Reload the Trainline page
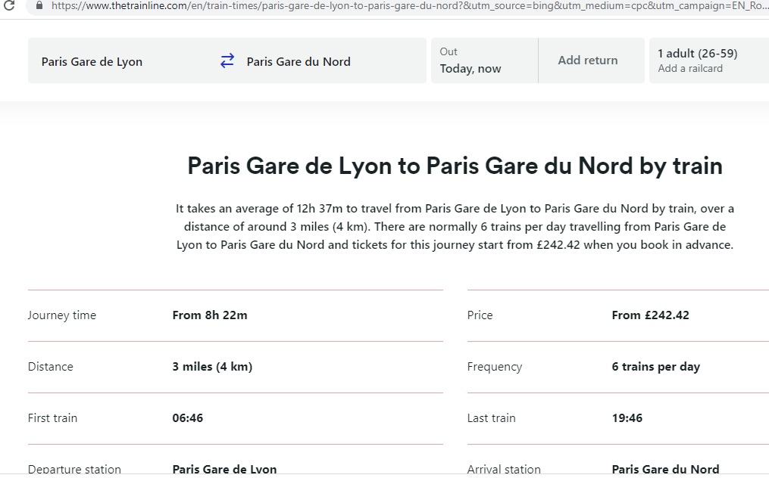The height and width of the screenshot is (478, 769). [11, 7]
